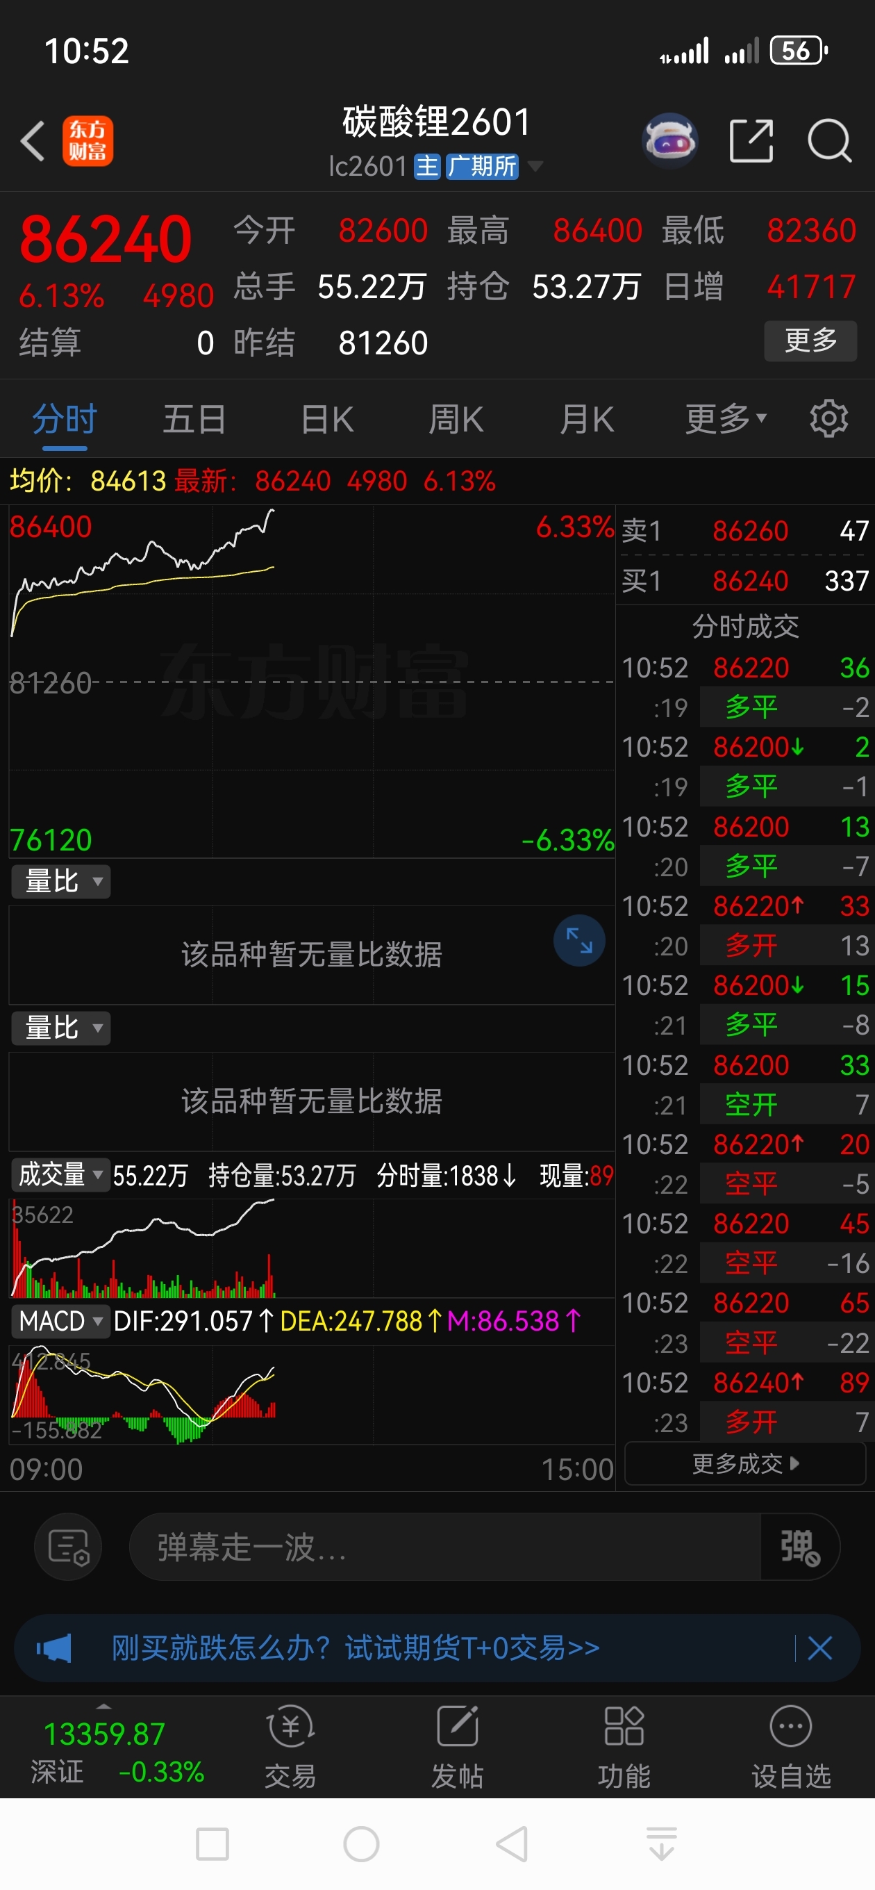This screenshot has width=875, height=1890.
Task: Tap 均价 84613 label
Action: coord(88,482)
